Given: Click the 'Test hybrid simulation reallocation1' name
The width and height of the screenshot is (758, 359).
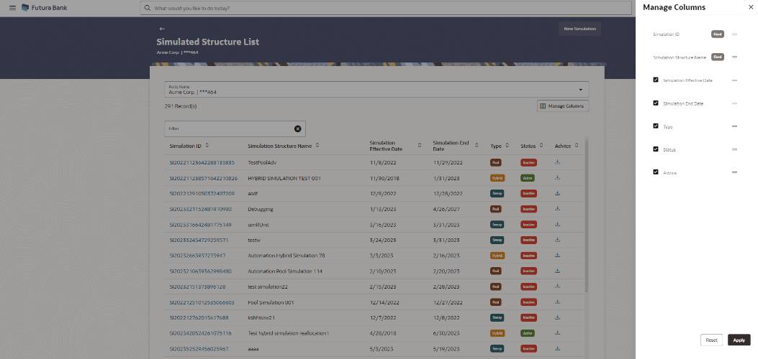Looking at the screenshot, I should tap(288, 333).
